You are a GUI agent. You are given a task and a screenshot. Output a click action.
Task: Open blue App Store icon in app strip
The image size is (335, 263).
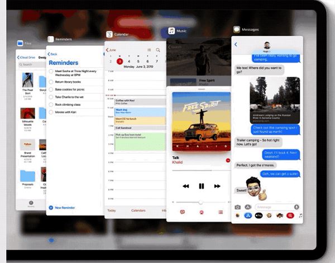pyautogui.click(x=248, y=215)
